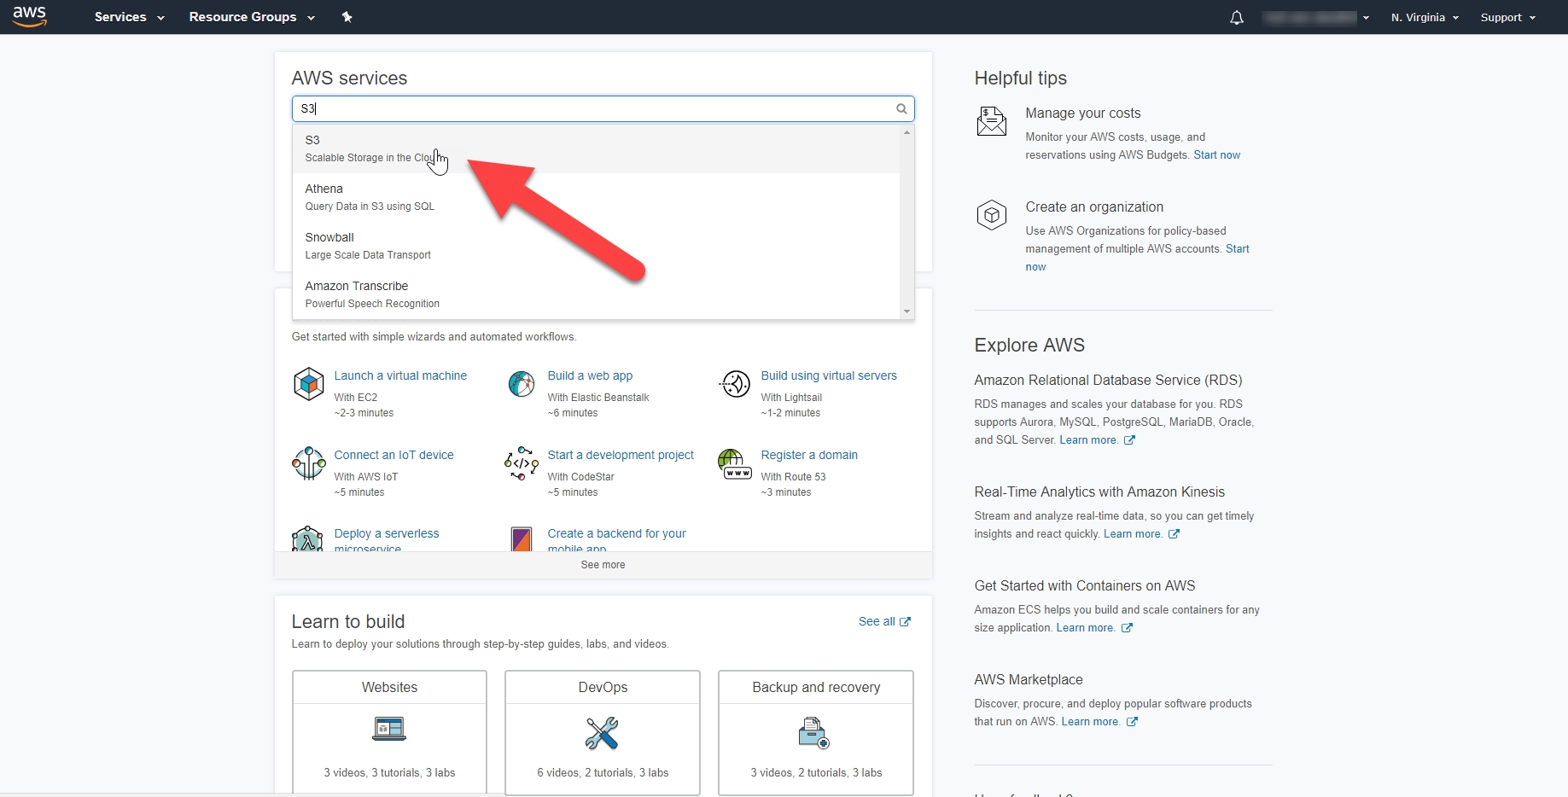Screen dimensions: 1568x797
Task: Open the notifications bell
Action: tap(1237, 17)
